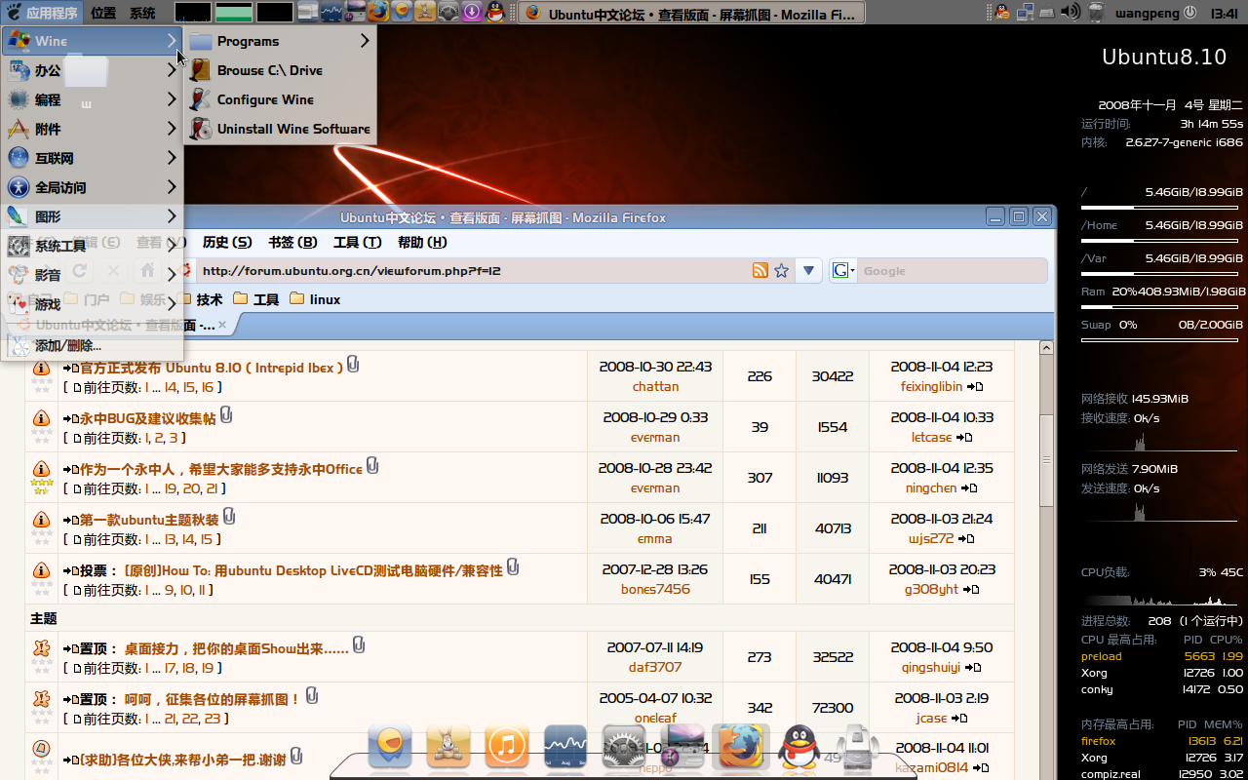This screenshot has height=780, width=1248.
Task: Open the 技术 bookmarks folder
Action: [x=200, y=299]
